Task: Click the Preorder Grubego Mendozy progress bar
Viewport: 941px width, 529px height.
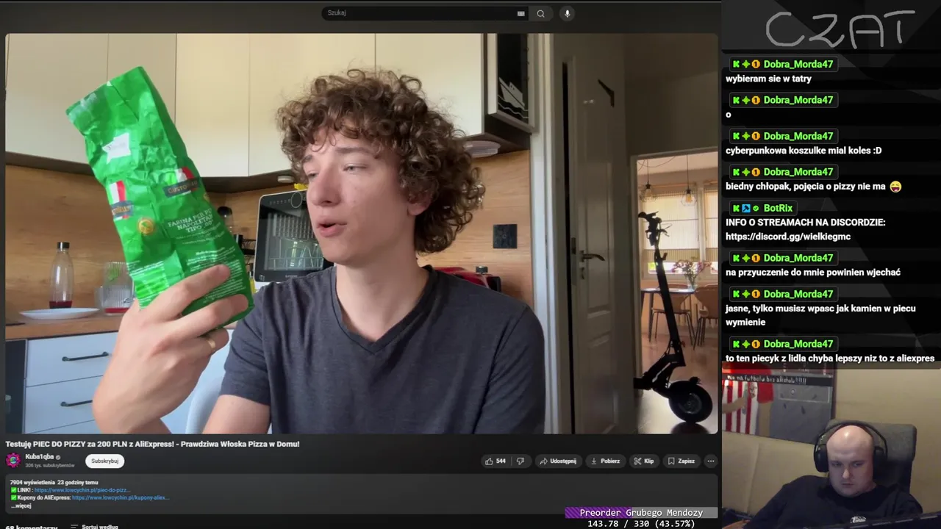Action: pyautogui.click(x=641, y=513)
